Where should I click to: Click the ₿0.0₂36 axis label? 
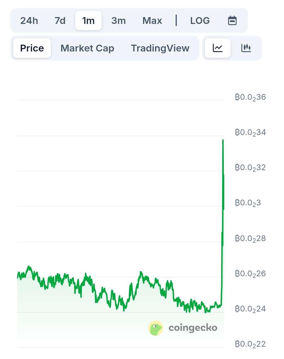click(250, 97)
